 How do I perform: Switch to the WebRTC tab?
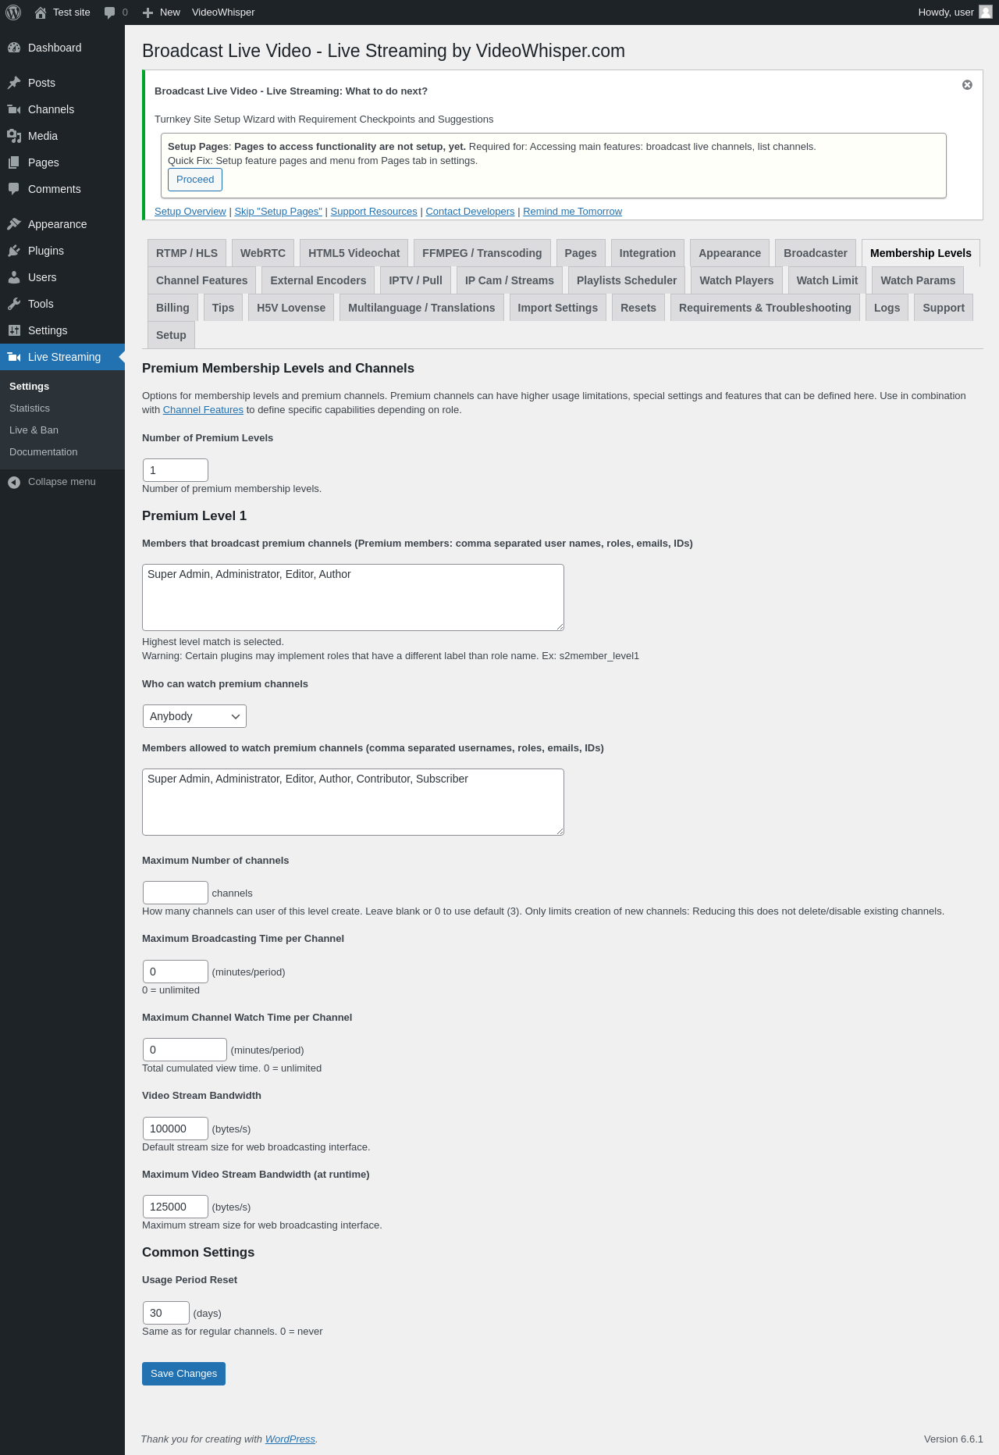click(263, 253)
